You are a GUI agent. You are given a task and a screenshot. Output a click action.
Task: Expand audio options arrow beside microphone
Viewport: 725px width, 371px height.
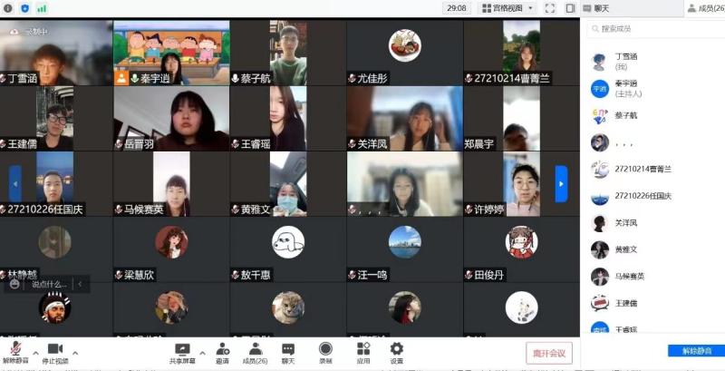35,352
